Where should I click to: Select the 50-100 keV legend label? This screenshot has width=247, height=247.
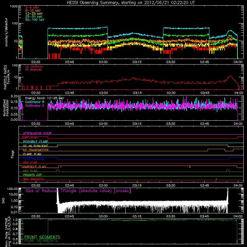tap(35, 20)
